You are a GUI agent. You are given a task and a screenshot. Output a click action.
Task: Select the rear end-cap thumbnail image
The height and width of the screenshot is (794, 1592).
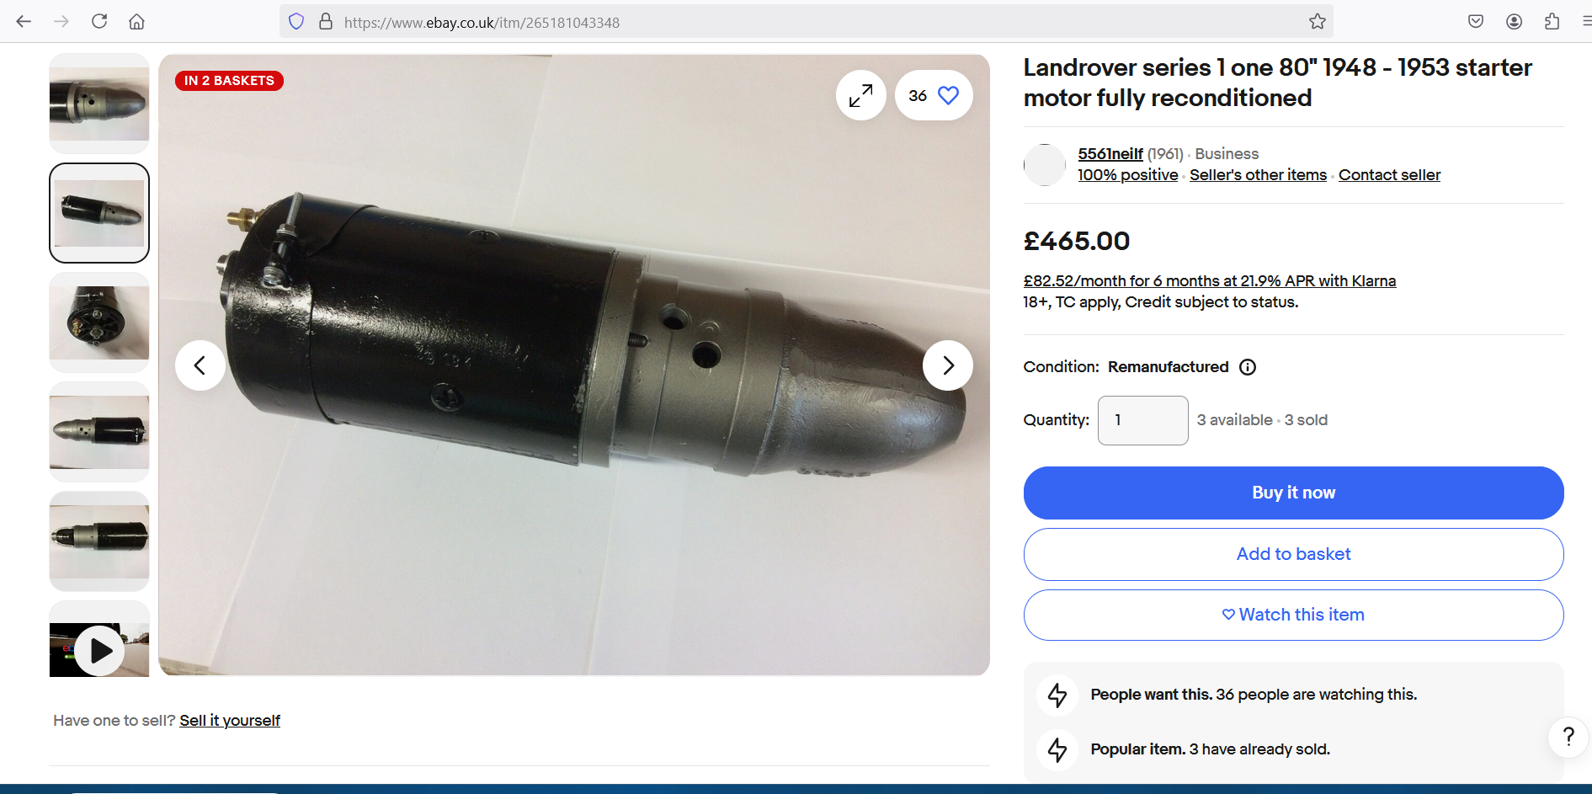pos(99,322)
